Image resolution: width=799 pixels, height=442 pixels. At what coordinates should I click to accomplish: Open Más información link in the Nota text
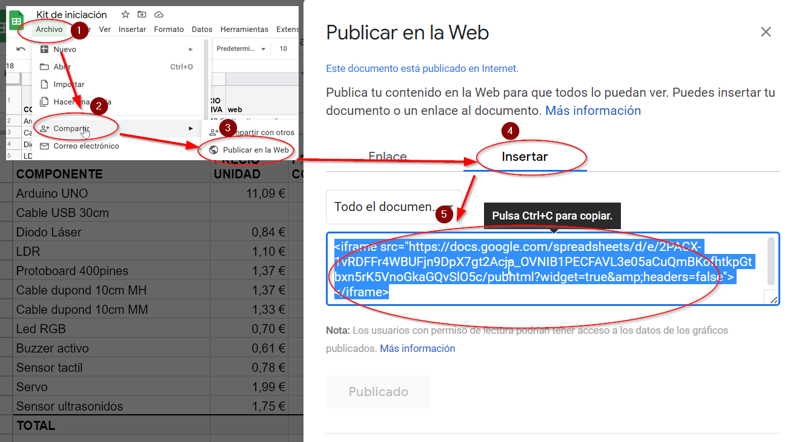click(x=417, y=348)
